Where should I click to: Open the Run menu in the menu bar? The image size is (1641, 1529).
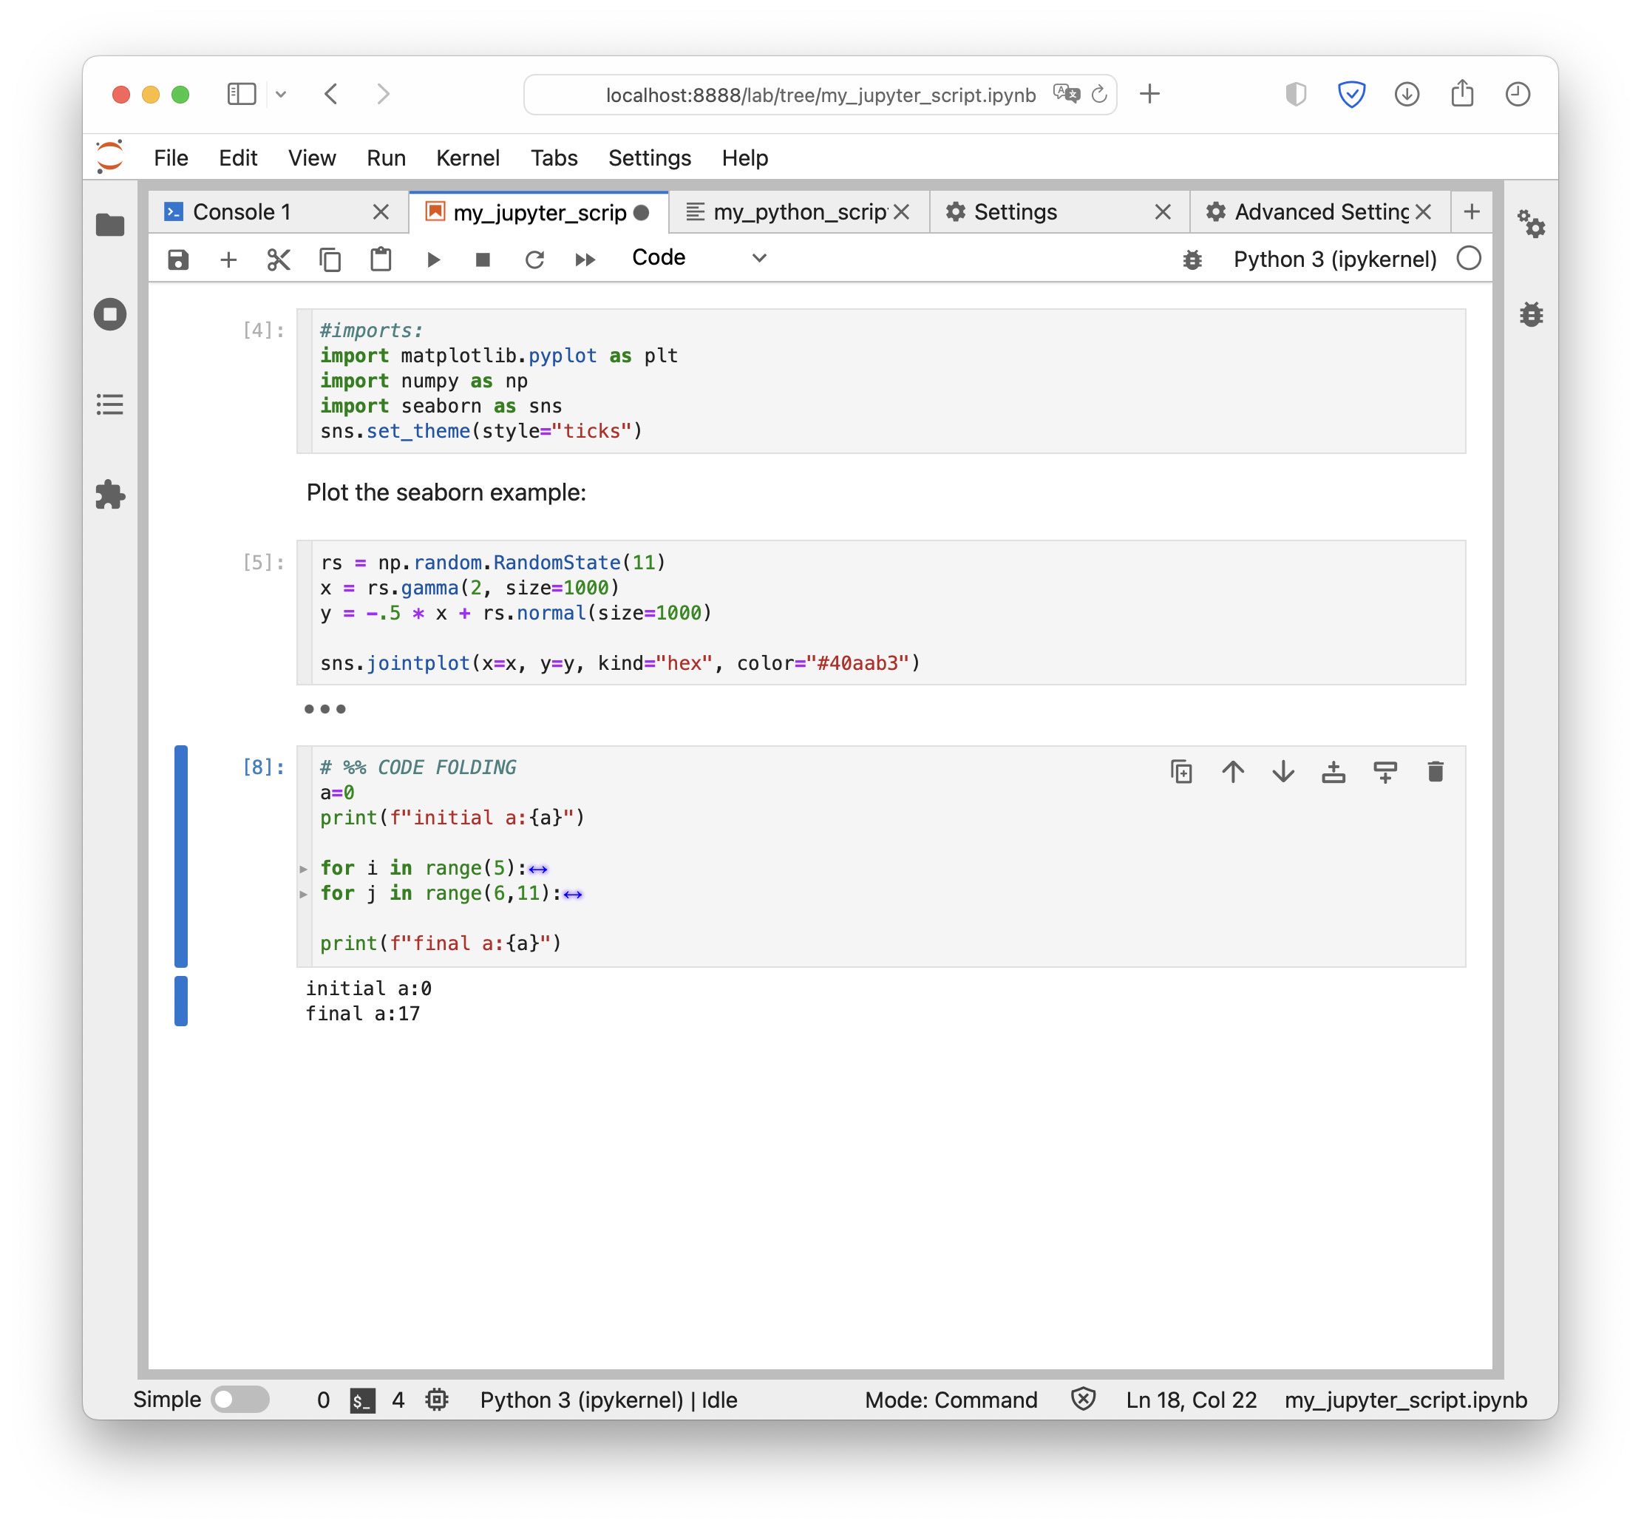384,158
